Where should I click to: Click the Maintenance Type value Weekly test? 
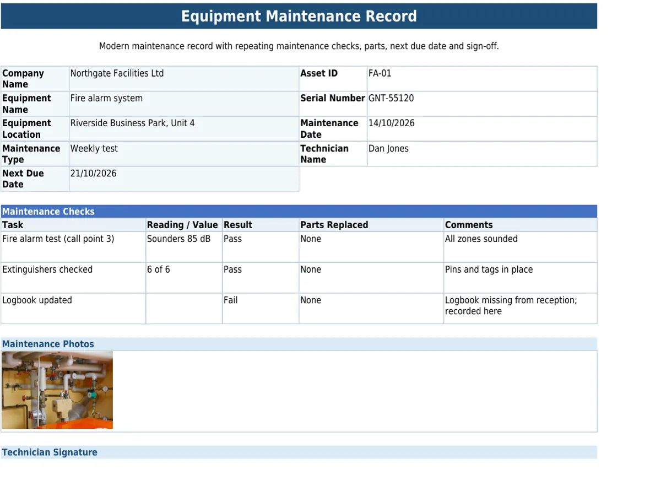[x=184, y=154]
